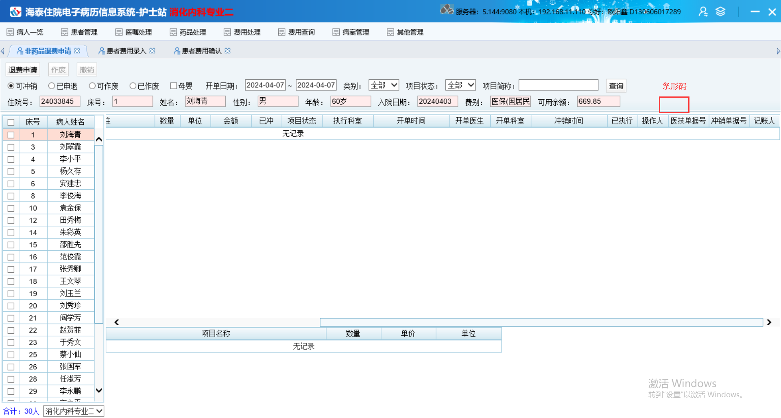Image resolution: width=781 pixels, height=418 pixels.
Task: Click the 查询 button
Action: [x=616, y=86]
